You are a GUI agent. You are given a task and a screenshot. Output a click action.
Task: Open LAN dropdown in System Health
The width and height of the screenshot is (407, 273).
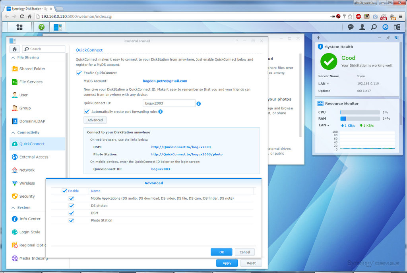pos(324,84)
